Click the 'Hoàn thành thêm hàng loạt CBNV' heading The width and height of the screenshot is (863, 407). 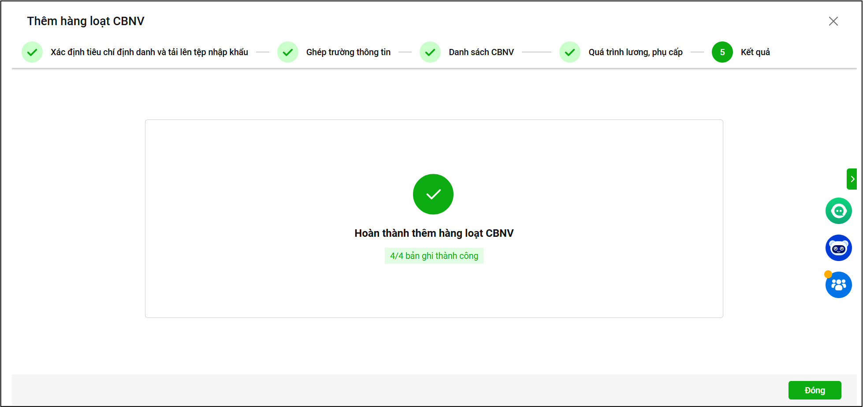point(434,233)
